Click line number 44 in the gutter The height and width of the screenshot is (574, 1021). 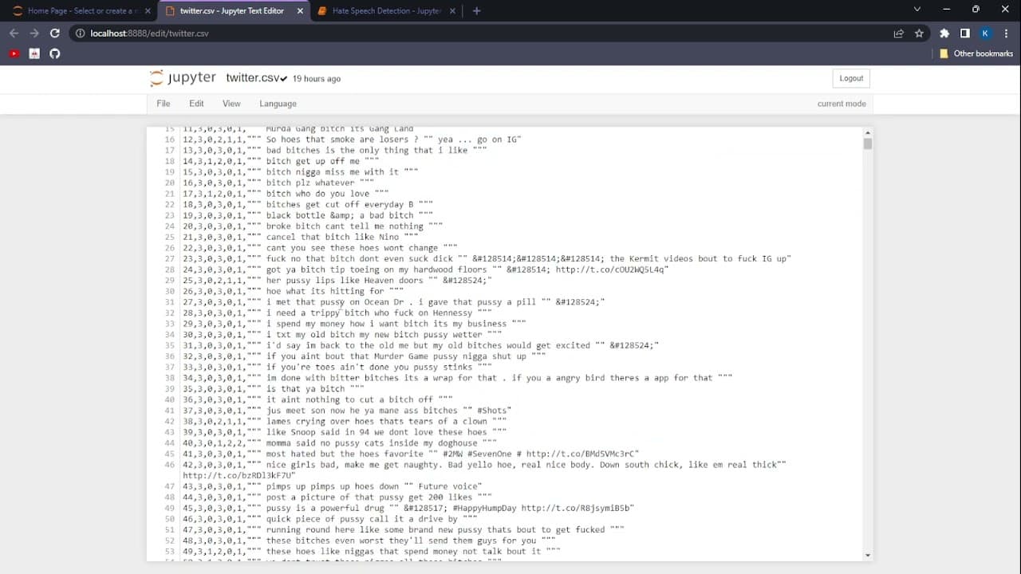click(169, 442)
